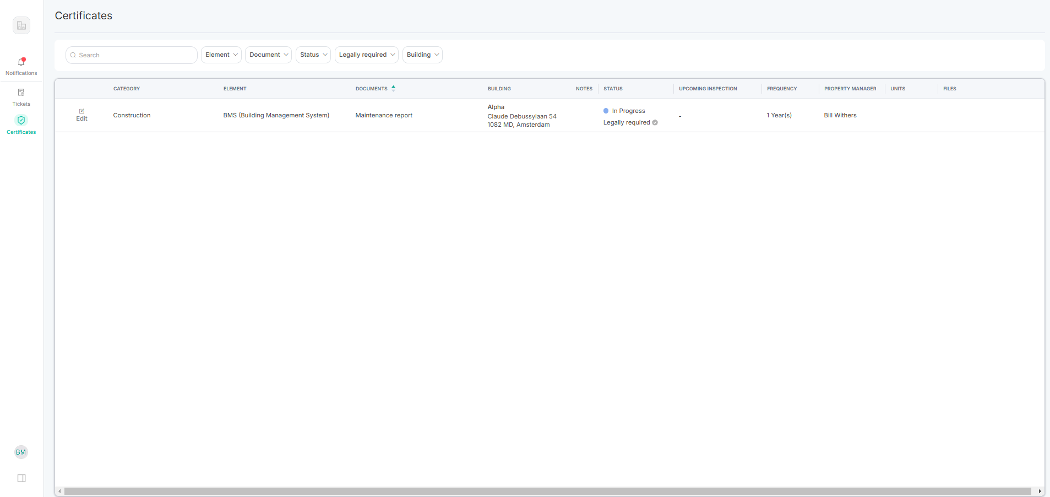Click the Units column header
The height and width of the screenshot is (497, 1050).
point(898,89)
